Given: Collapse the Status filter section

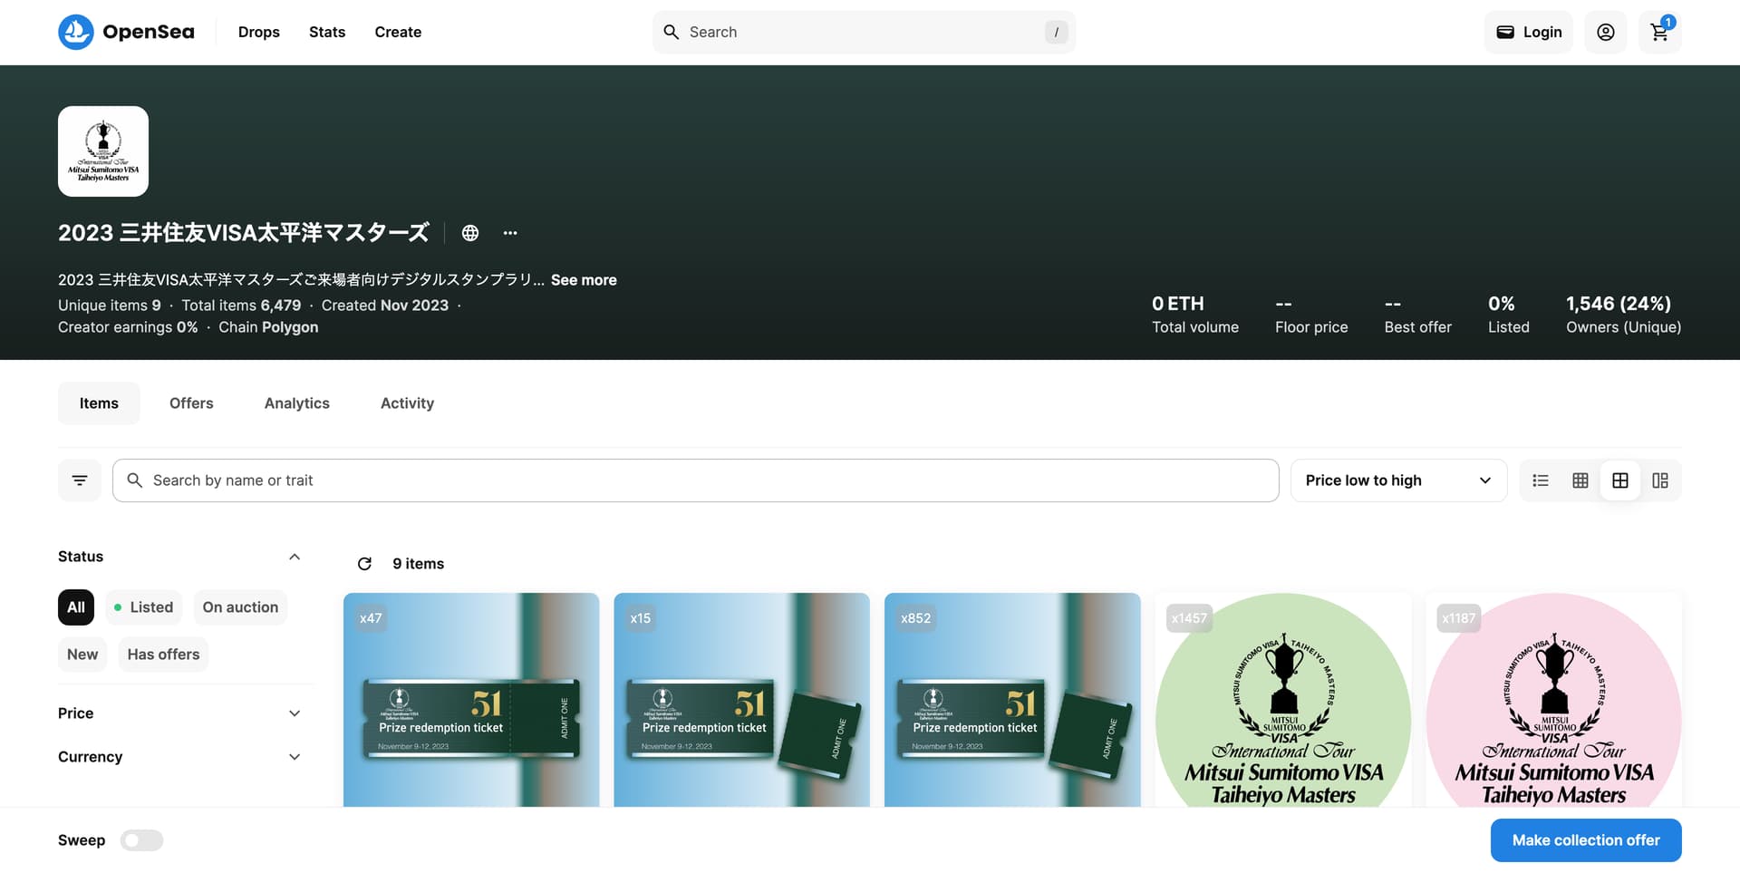Looking at the screenshot, I should pos(295,557).
